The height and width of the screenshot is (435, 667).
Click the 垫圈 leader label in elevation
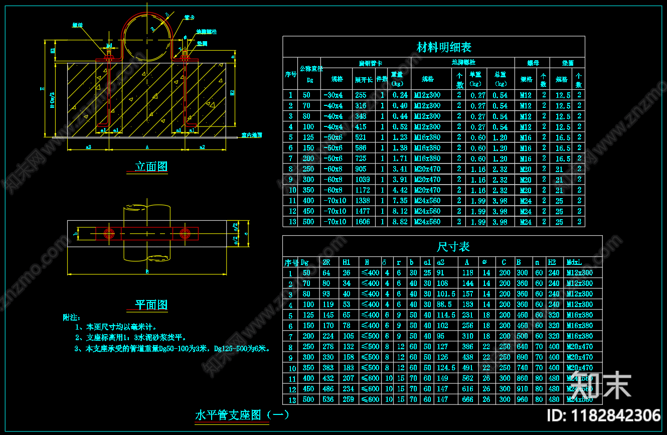pos(202,44)
